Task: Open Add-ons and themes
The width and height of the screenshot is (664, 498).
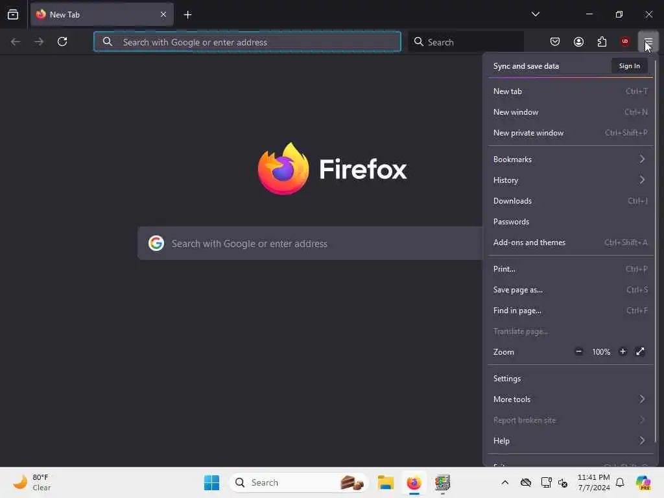Action: pos(570,243)
